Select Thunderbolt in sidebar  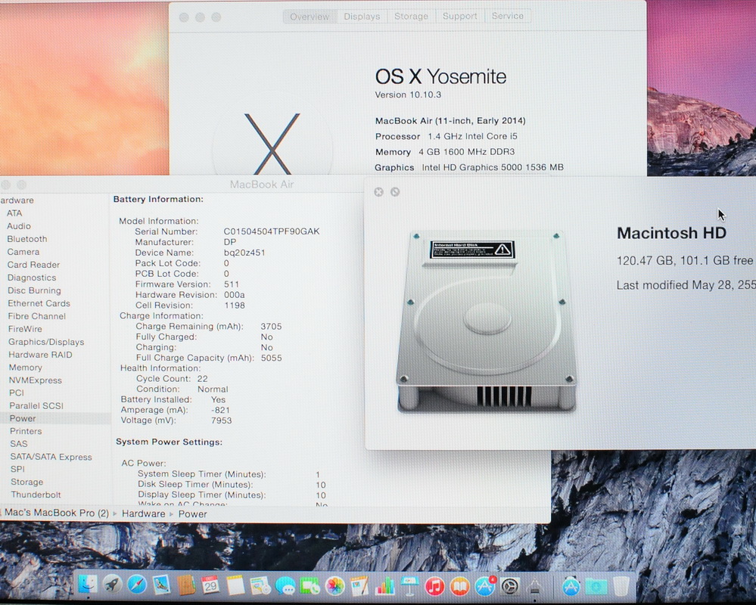point(36,495)
